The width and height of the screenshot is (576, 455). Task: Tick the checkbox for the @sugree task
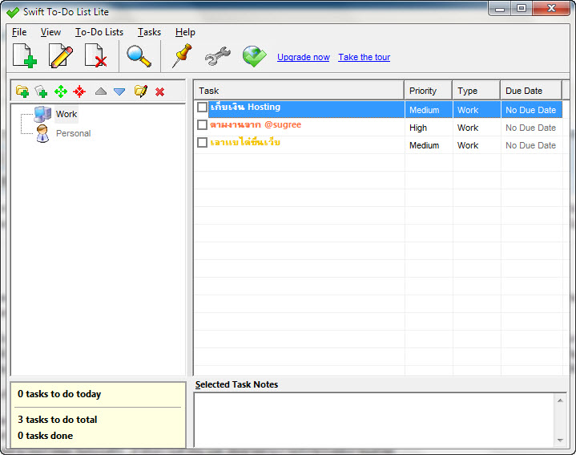pyautogui.click(x=202, y=125)
